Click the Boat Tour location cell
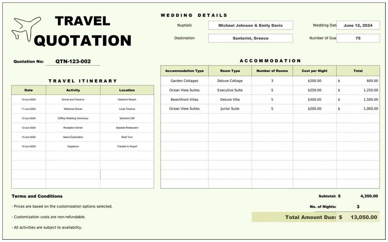The image size is (388, 242). click(127, 137)
